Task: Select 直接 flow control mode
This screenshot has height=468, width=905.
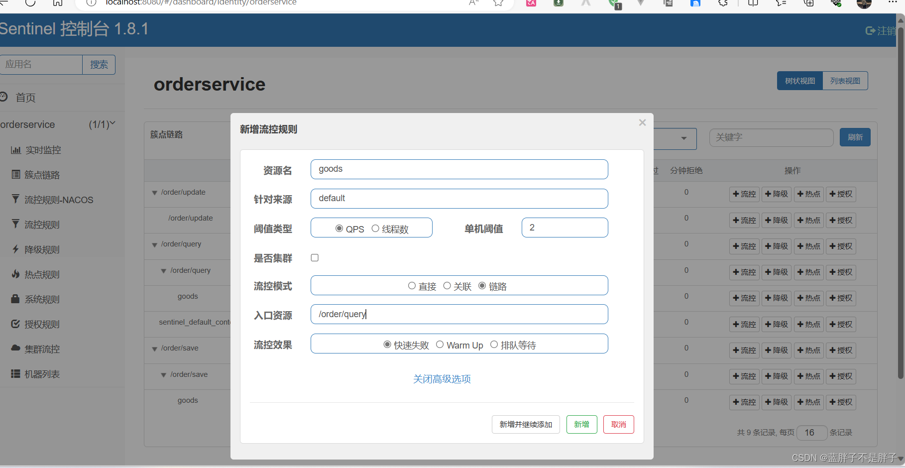Action: [412, 286]
